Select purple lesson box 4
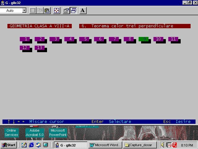The width and height of the screenshot is (198, 149). click(x=69, y=39)
